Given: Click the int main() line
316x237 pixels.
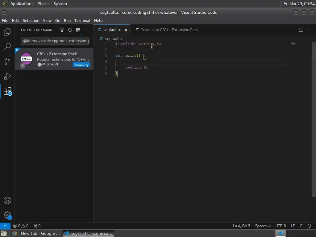Looking at the screenshot, I should coord(131,56).
